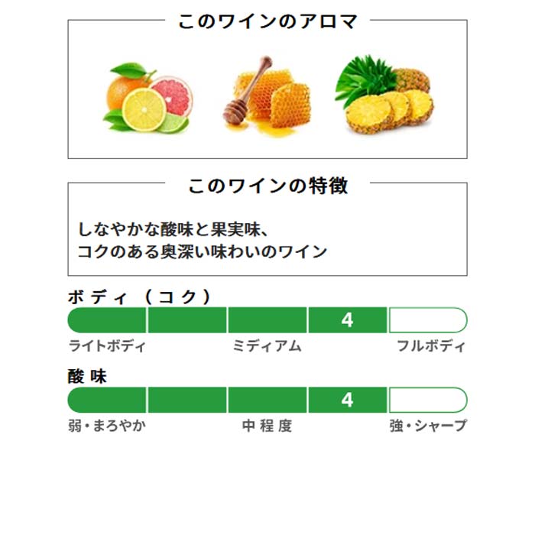Click the citrus fruits aroma image
This screenshot has width=535, height=535.
[x=148, y=98]
